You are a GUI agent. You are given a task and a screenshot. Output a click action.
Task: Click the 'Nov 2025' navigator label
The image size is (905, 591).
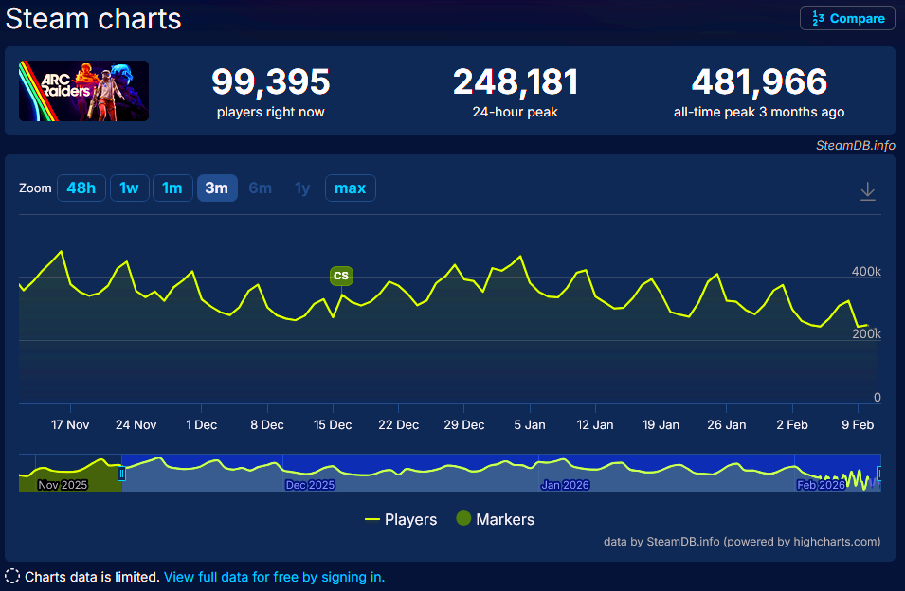click(63, 485)
